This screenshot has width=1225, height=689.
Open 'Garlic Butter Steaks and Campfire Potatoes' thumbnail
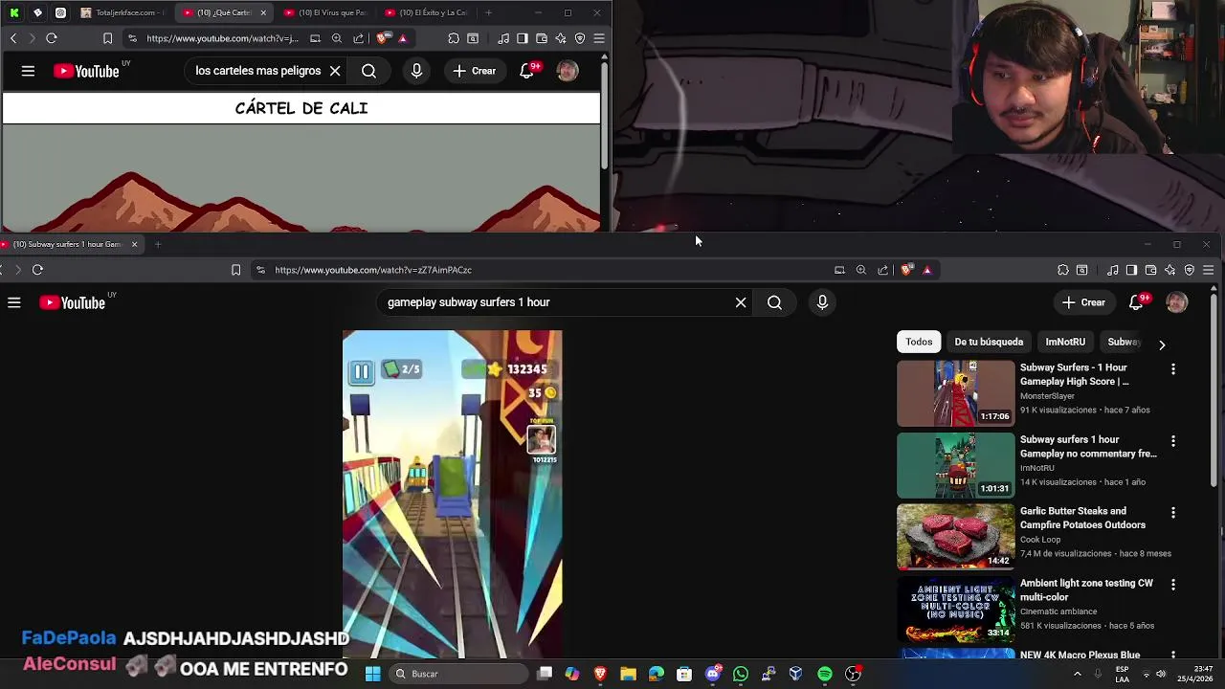coord(956,537)
